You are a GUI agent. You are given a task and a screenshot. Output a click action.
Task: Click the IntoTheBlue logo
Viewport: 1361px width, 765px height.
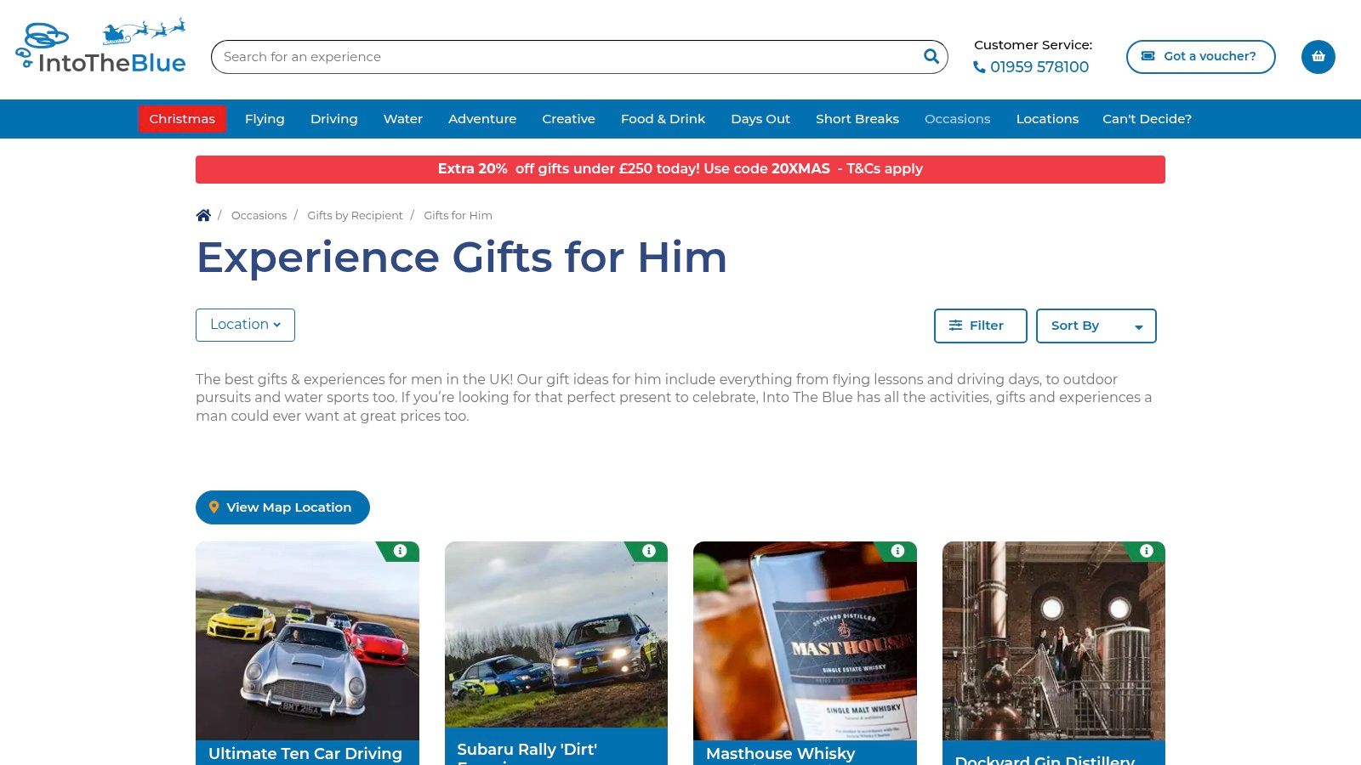(x=101, y=48)
